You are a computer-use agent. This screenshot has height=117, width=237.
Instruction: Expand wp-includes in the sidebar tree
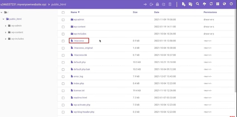(6, 39)
